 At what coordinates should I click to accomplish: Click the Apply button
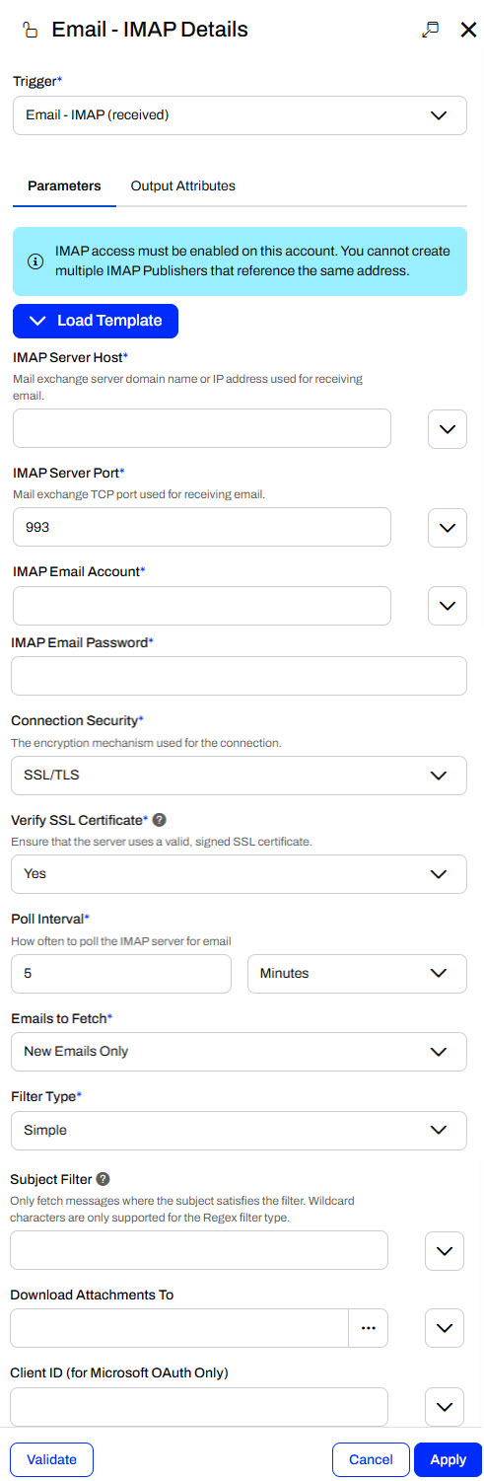448,1459
